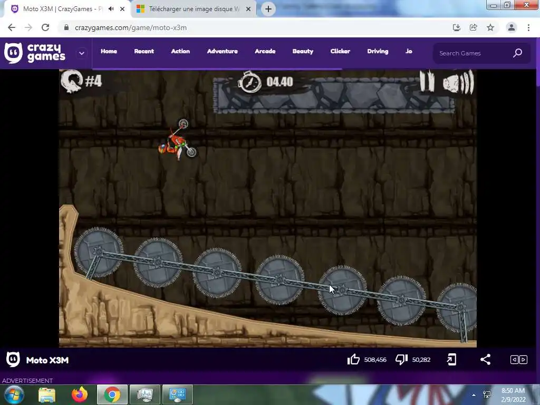Open File Explorer from the taskbar

click(47, 394)
